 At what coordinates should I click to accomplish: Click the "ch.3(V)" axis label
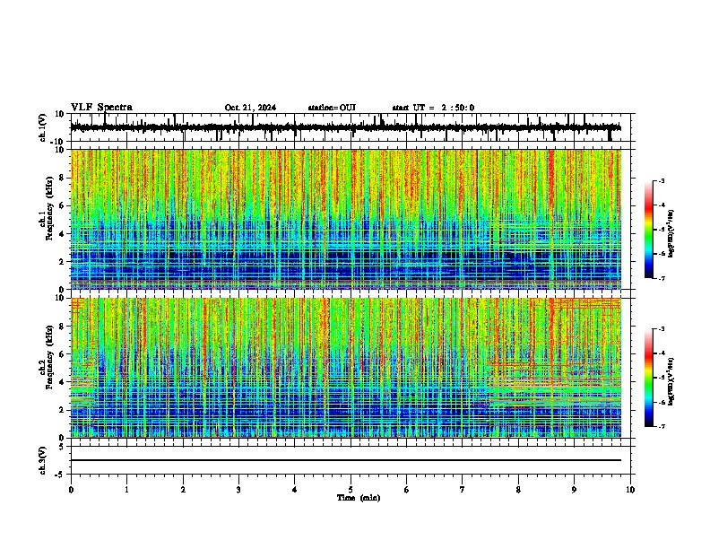tap(43, 460)
